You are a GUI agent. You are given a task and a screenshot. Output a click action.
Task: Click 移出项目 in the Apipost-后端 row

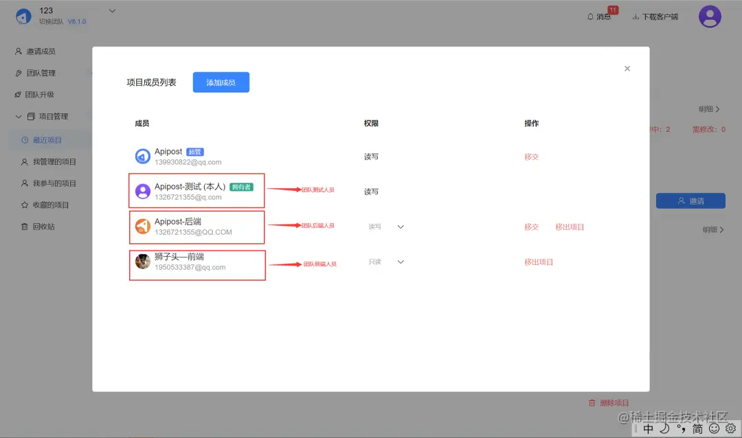click(570, 227)
